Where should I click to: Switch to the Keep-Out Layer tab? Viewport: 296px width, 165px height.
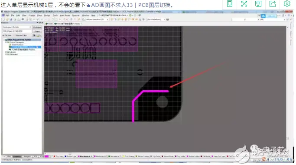click(218, 156)
